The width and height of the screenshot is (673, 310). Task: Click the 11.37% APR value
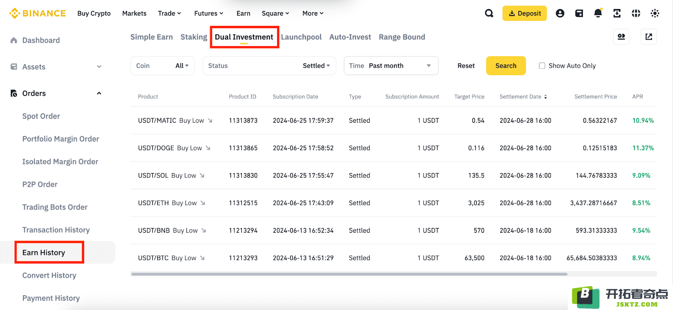tap(643, 148)
